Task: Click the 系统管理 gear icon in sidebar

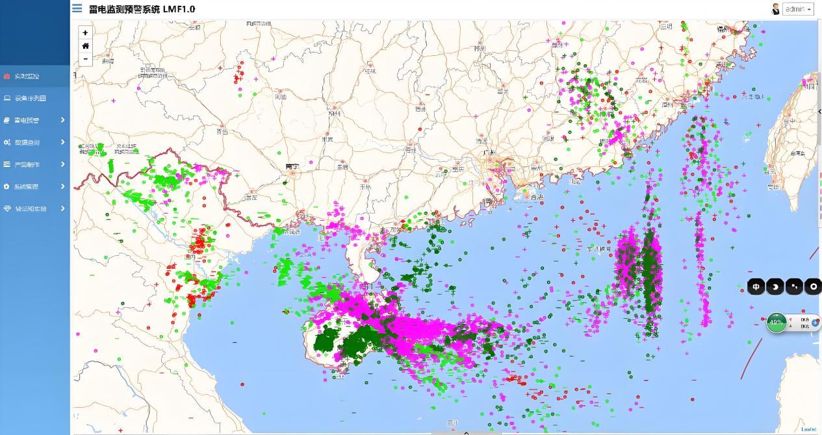Action: coord(7,186)
